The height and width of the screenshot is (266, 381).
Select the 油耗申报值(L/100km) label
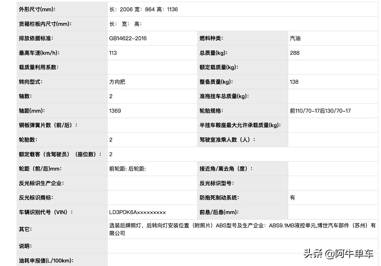pyautogui.click(x=46, y=261)
